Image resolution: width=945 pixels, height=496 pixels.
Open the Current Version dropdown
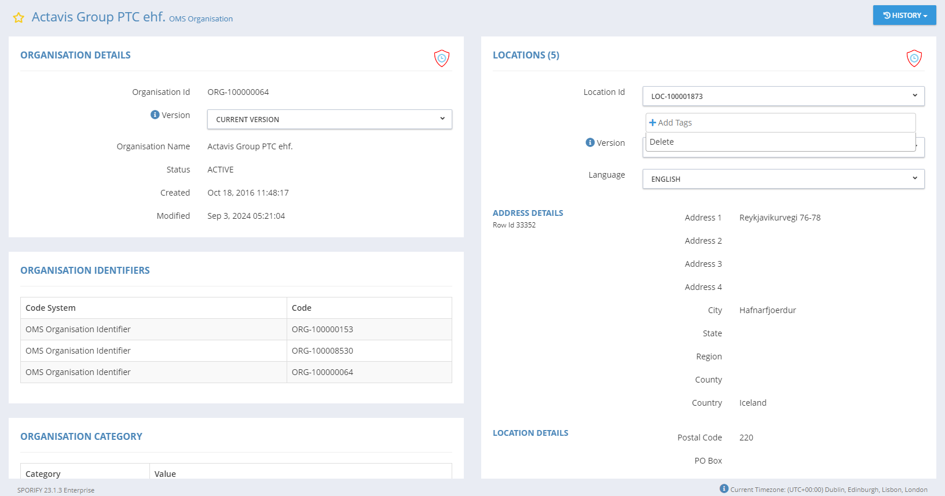(329, 119)
